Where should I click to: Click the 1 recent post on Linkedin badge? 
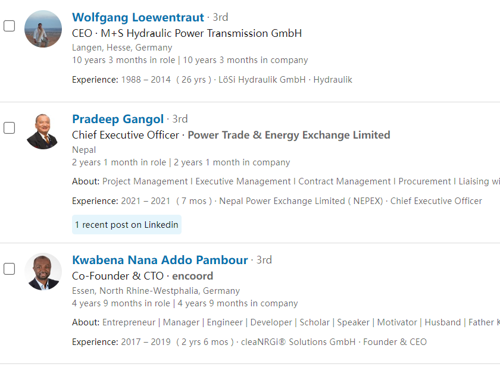coord(126,225)
